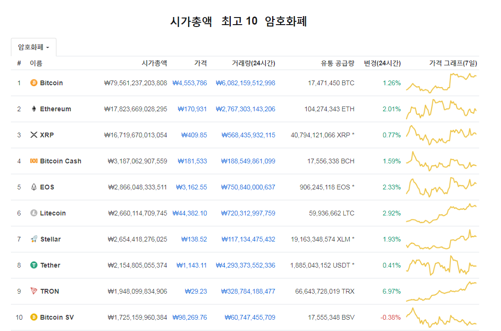Click Bitcoin volume ₩6,082,159,512,998

246,83
